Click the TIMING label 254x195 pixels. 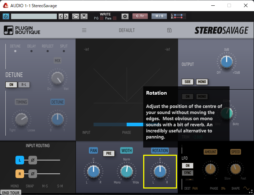click(x=21, y=102)
